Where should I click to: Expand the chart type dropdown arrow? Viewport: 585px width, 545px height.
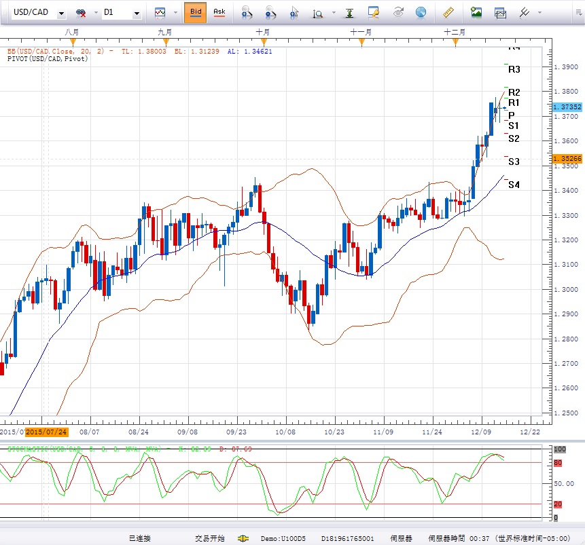pos(176,13)
